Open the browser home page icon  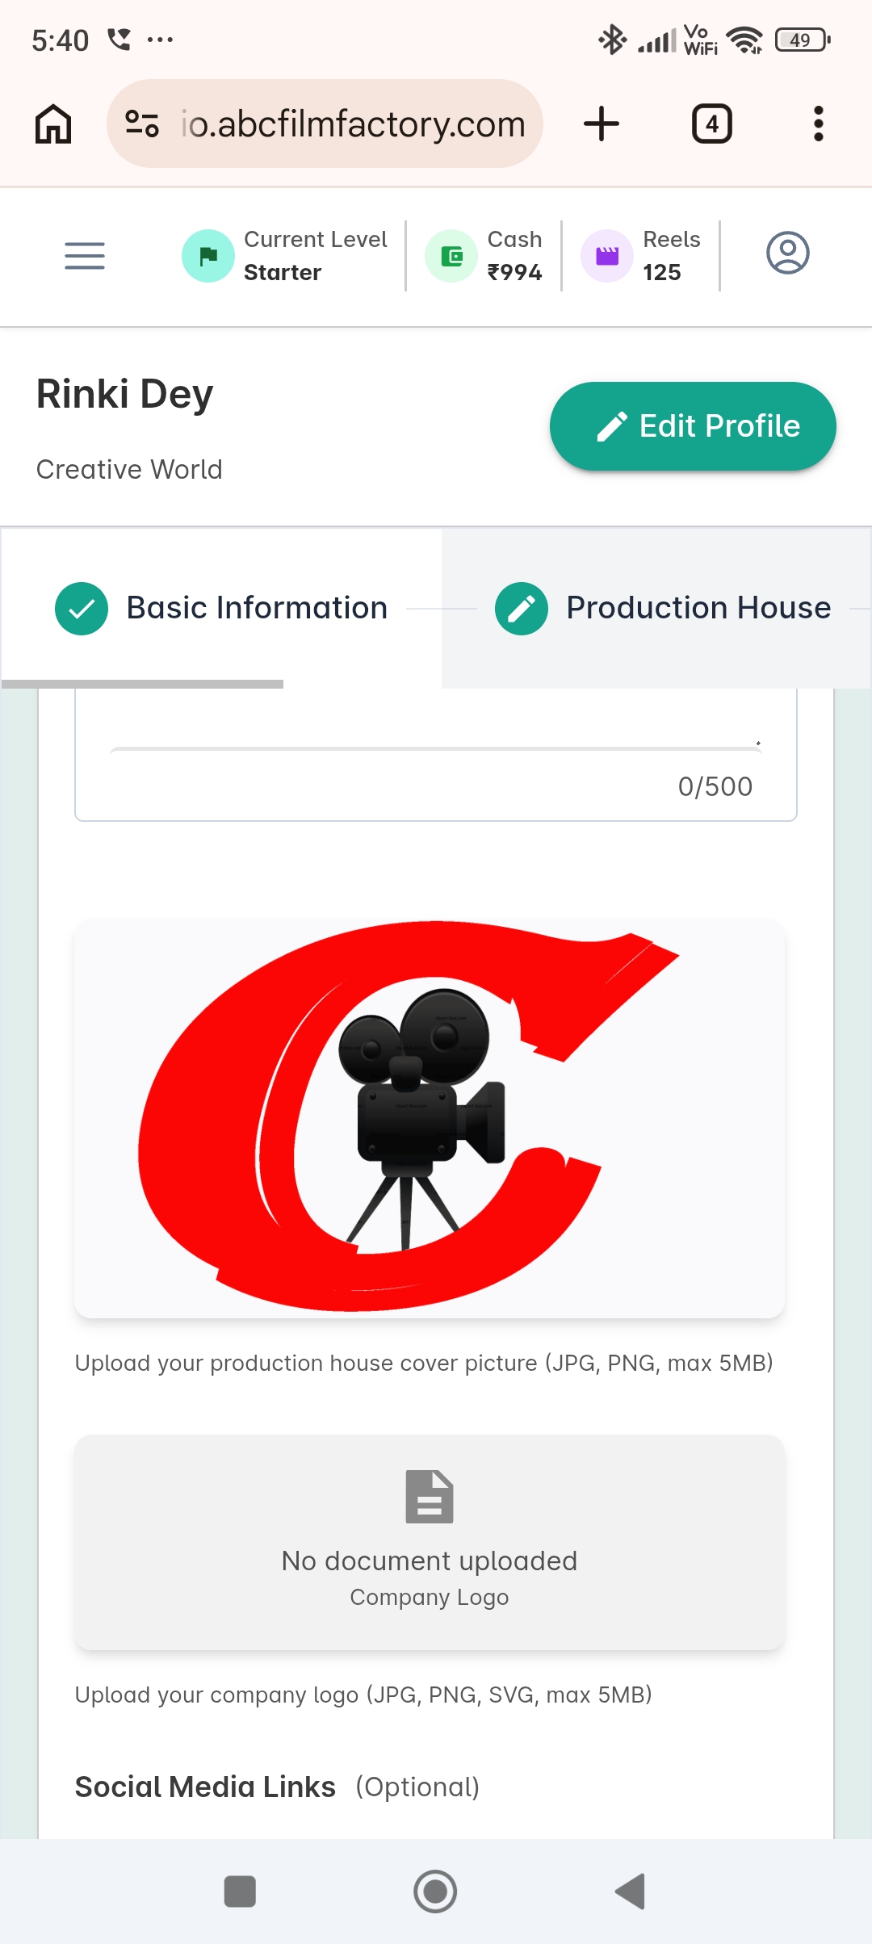click(x=53, y=124)
